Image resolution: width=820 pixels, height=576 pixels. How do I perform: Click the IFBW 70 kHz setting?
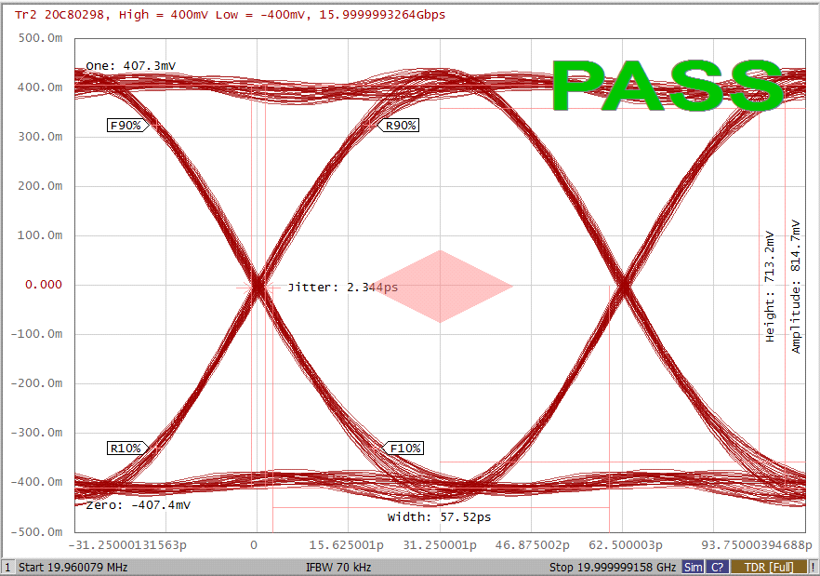[x=337, y=567]
